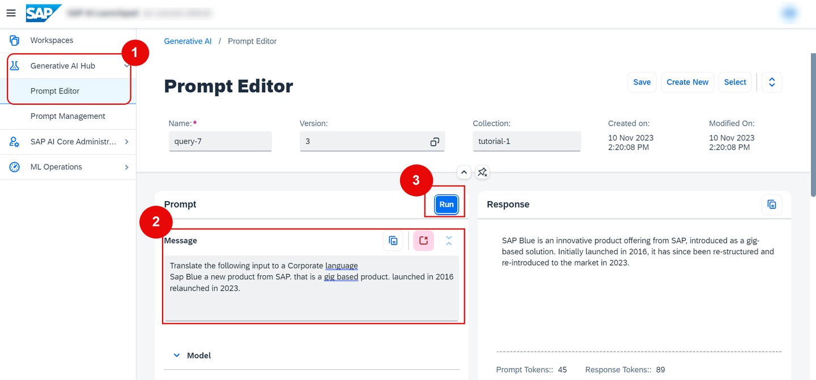Viewport: 816px width, 380px height.
Task: Expand the header actions overflow arrows
Action: (772, 82)
